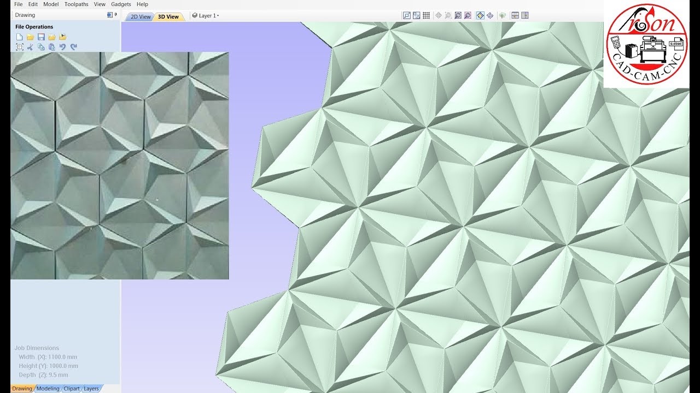Click the toolpath zigzag preview icon

[x=490, y=15]
